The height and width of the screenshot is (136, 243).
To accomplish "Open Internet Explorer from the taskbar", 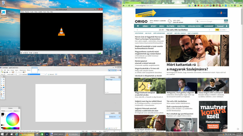I will tap(16, 134).
